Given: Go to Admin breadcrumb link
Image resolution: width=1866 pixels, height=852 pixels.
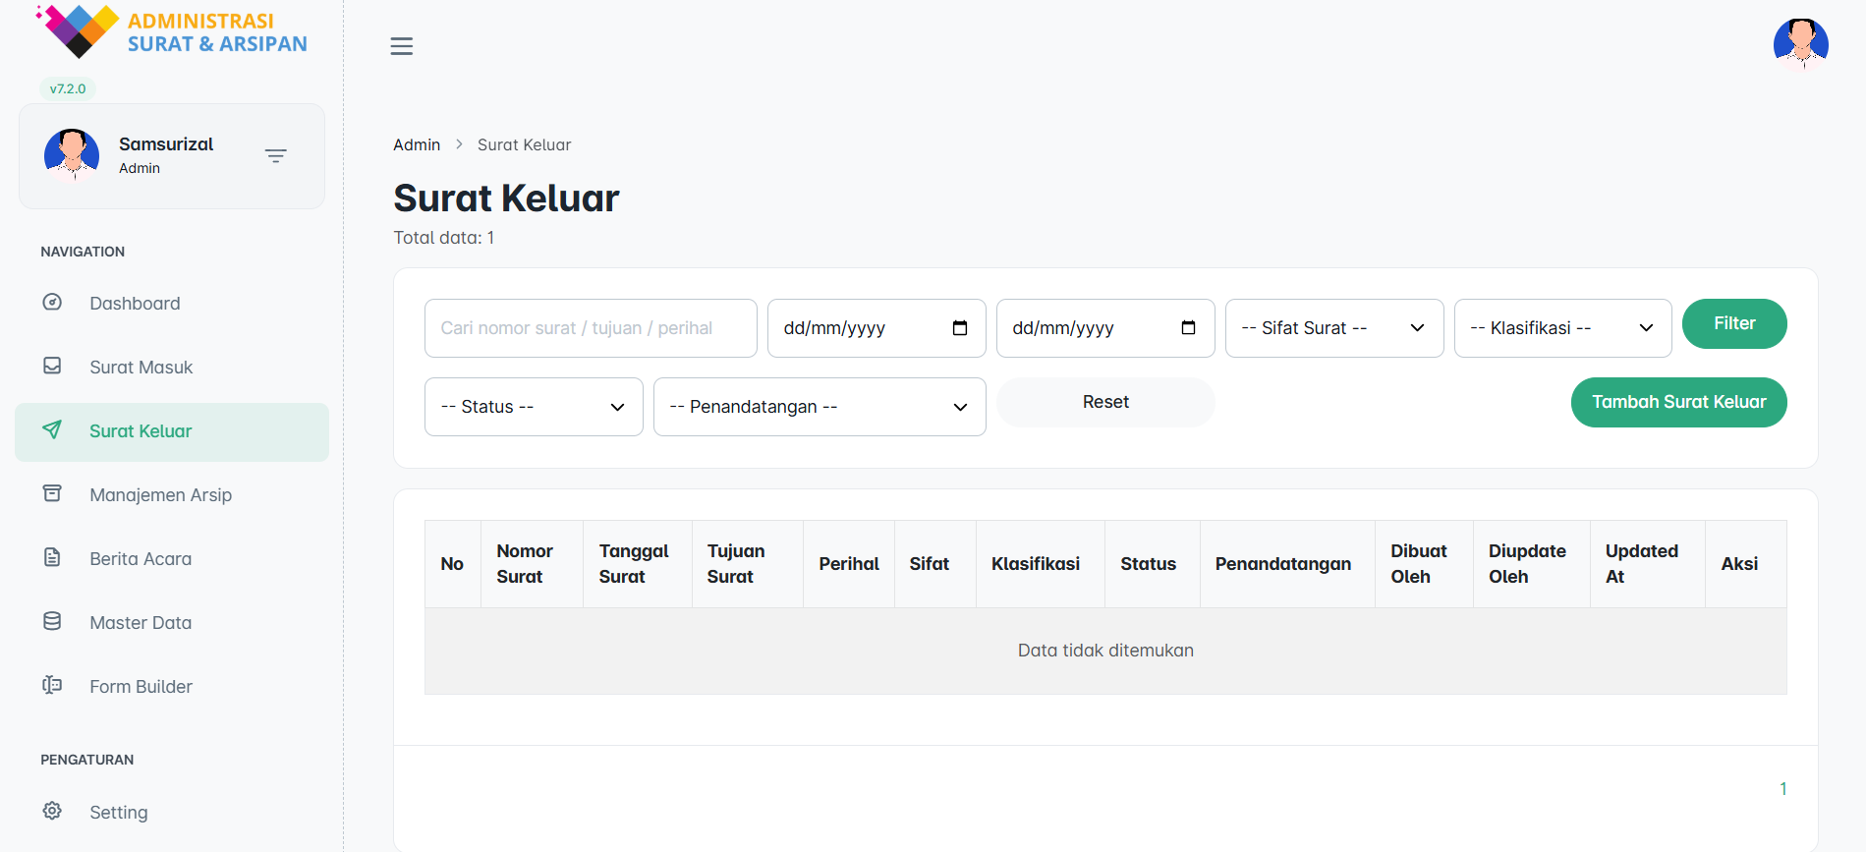Looking at the screenshot, I should (417, 145).
